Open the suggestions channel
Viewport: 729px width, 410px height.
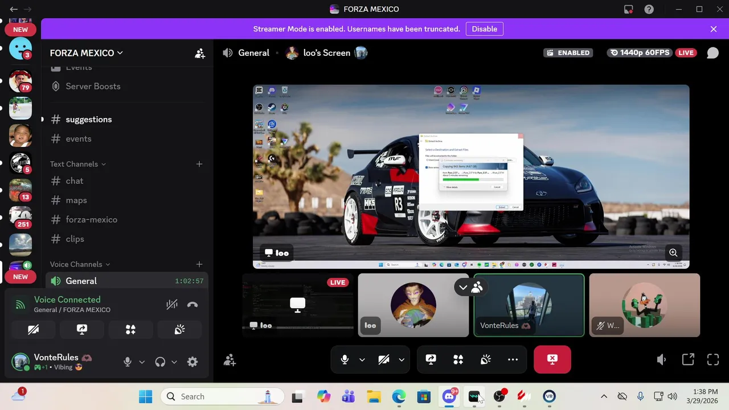126,120
